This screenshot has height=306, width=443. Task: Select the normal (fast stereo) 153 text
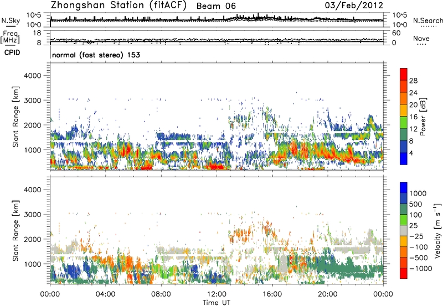pos(96,55)
